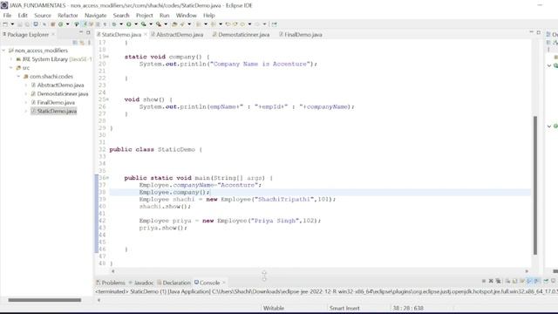Click the coverage run icon in toolbar

[x=143, y=24]
